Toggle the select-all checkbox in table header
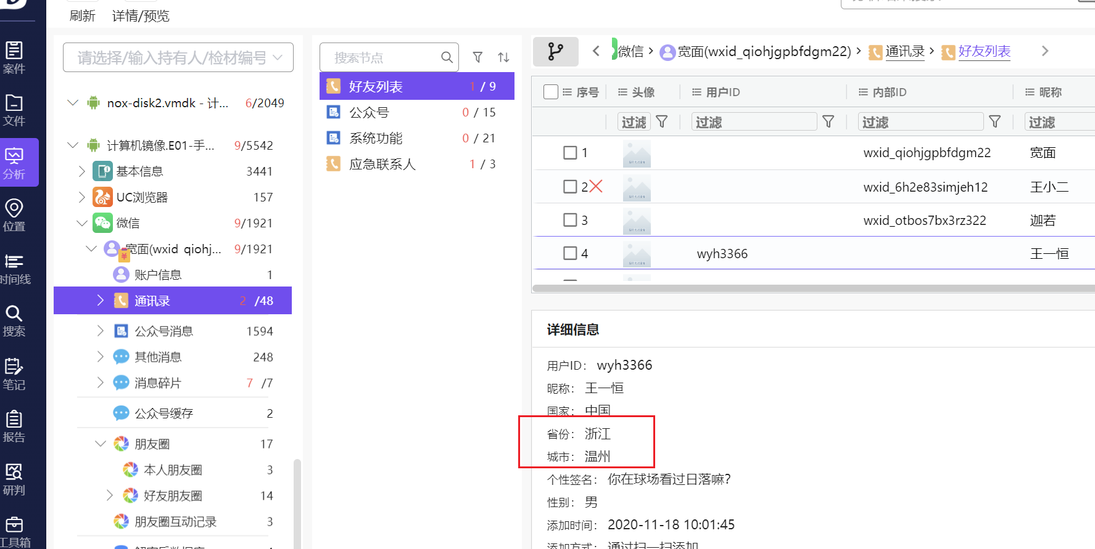Screen dimensions: 1095x549 550,92
